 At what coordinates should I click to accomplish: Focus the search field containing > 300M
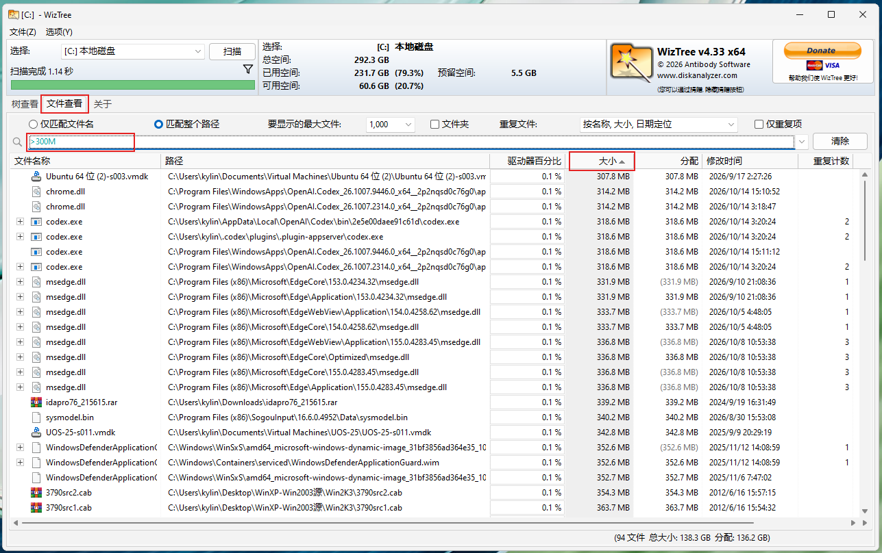click(411, 142)
